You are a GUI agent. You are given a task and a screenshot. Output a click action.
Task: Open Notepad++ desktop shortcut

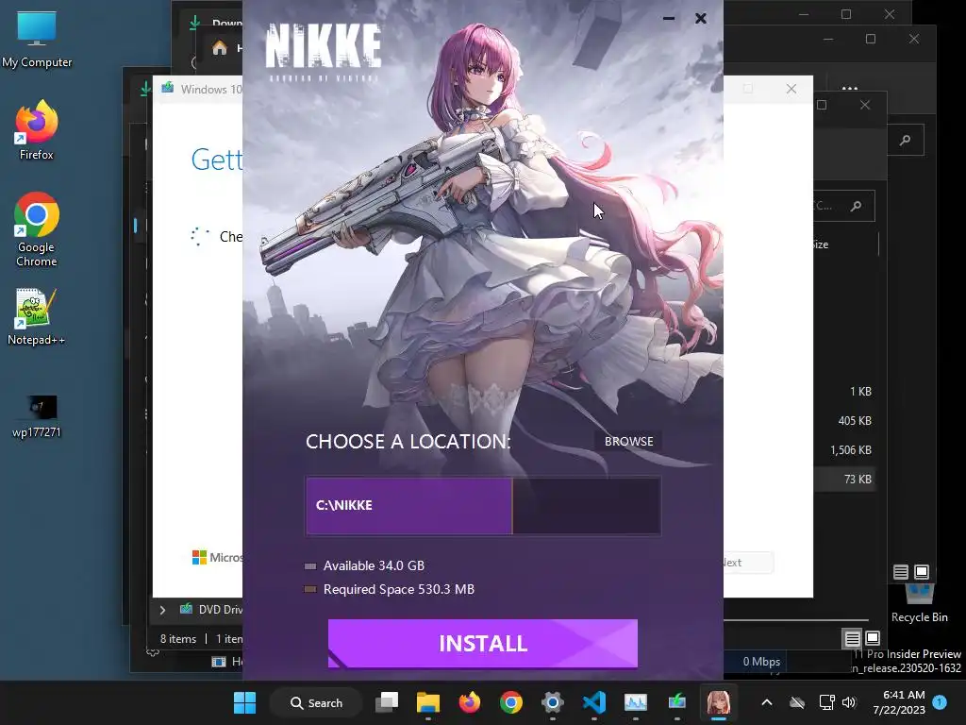pos(37,317)
